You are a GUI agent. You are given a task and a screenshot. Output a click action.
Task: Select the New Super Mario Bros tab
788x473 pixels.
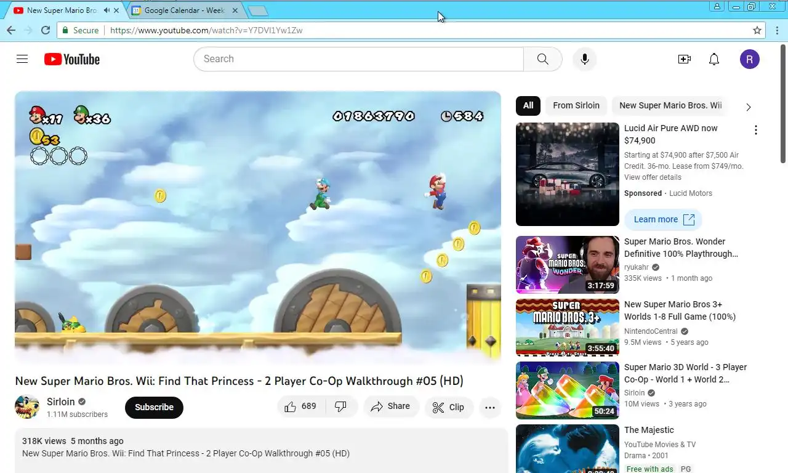point(62,10)
